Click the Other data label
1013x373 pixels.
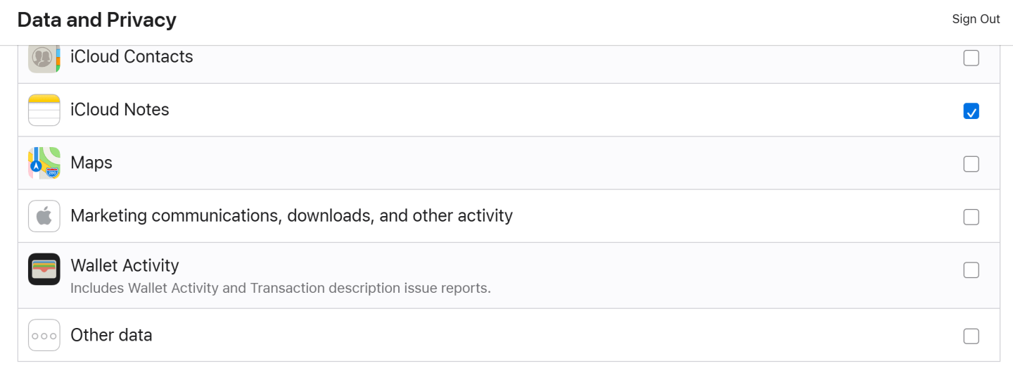[111, 335]
